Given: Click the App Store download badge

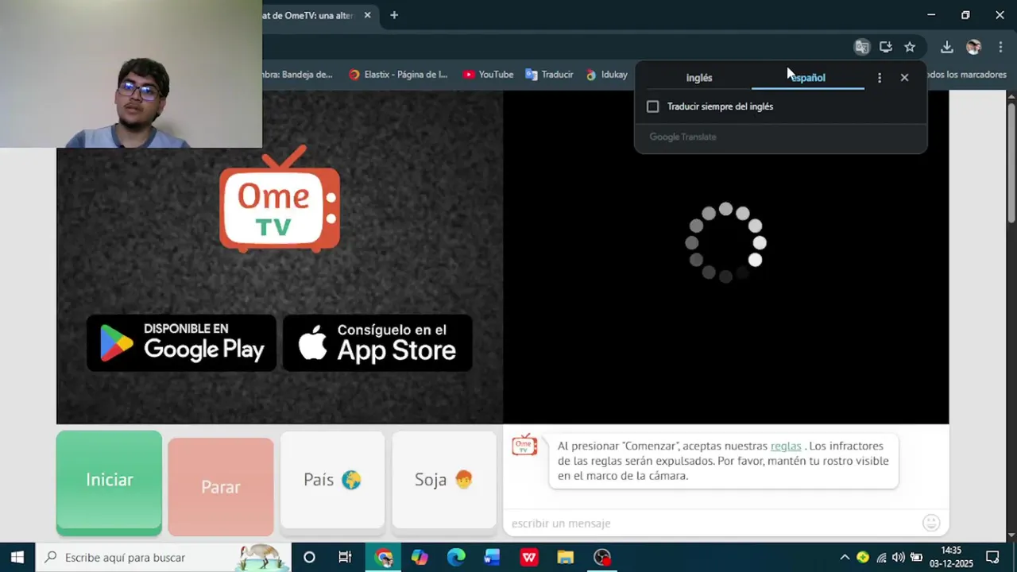Looking at the screenshot, I should click(377, 342).
